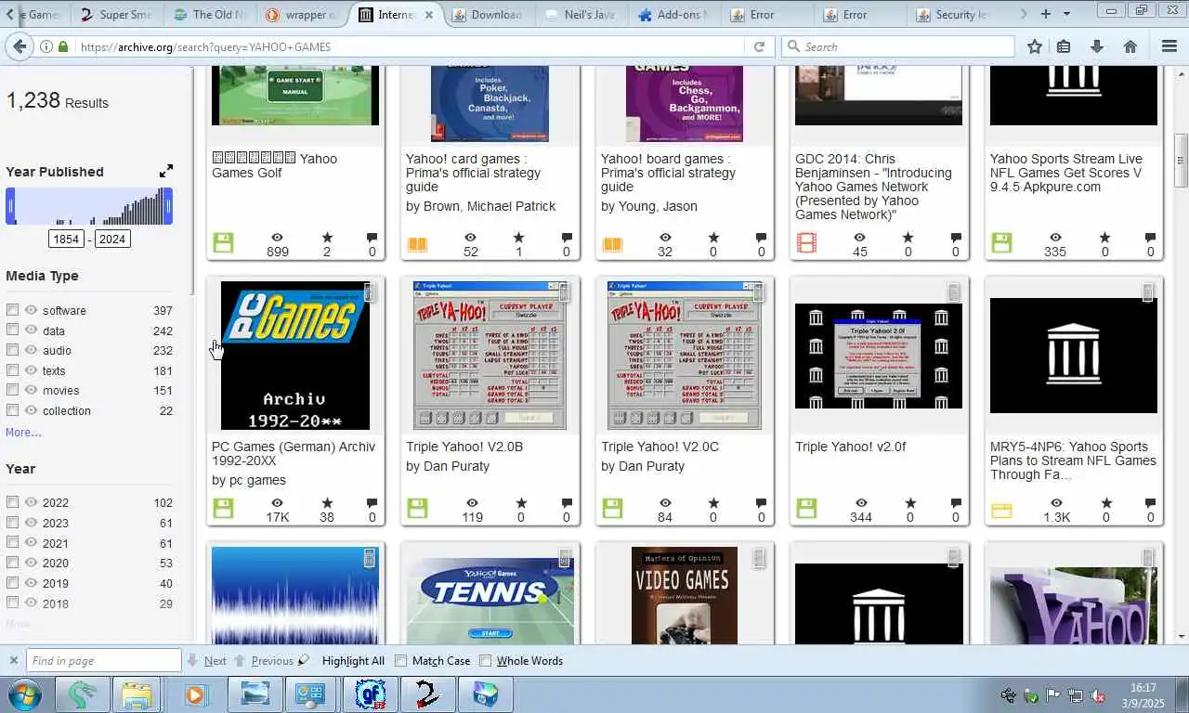1189x713 pixels.
Task: Open Yahoo! board games strategy guide link
Action: pos(668,173)
